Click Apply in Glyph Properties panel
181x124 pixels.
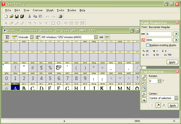tap(172, 62)
